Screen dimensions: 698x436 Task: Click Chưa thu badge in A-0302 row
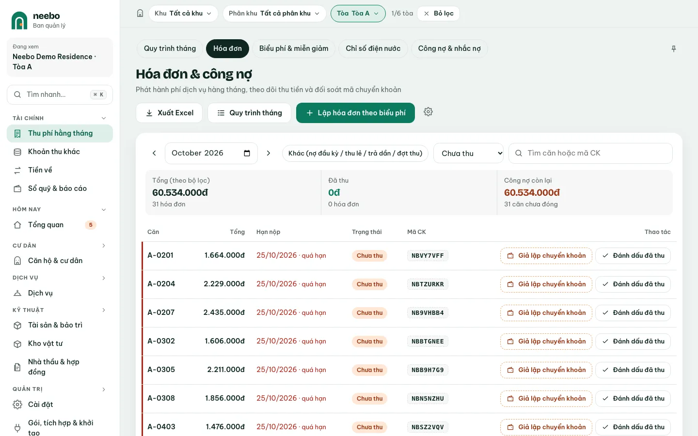click(369, 342)
